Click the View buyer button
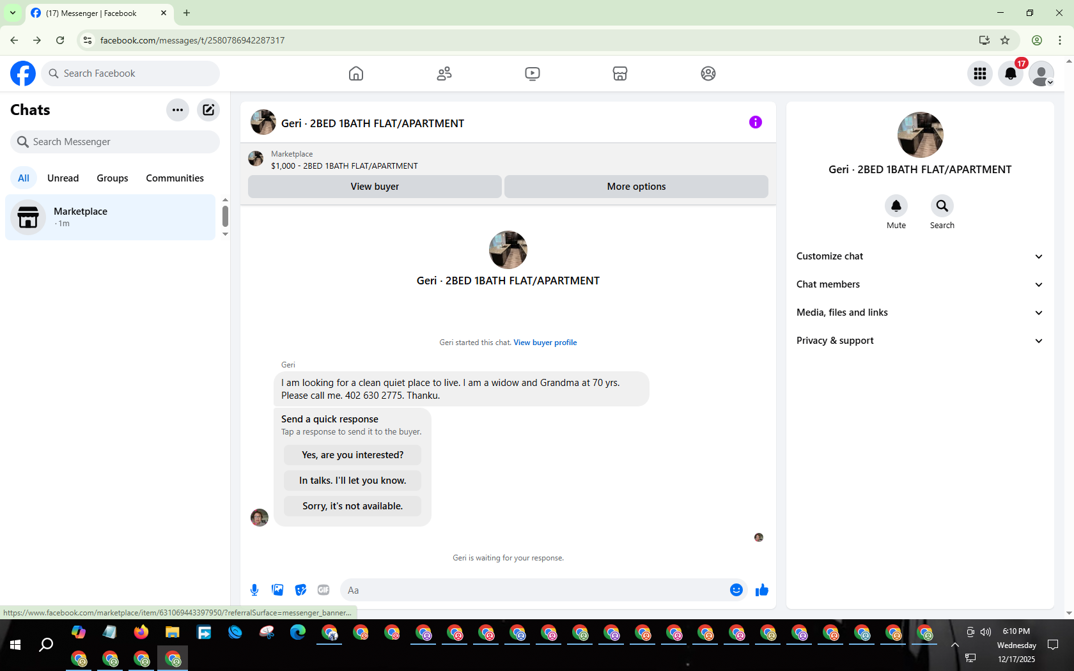This screenshot has width=1074, height=671. coord(375,187)
